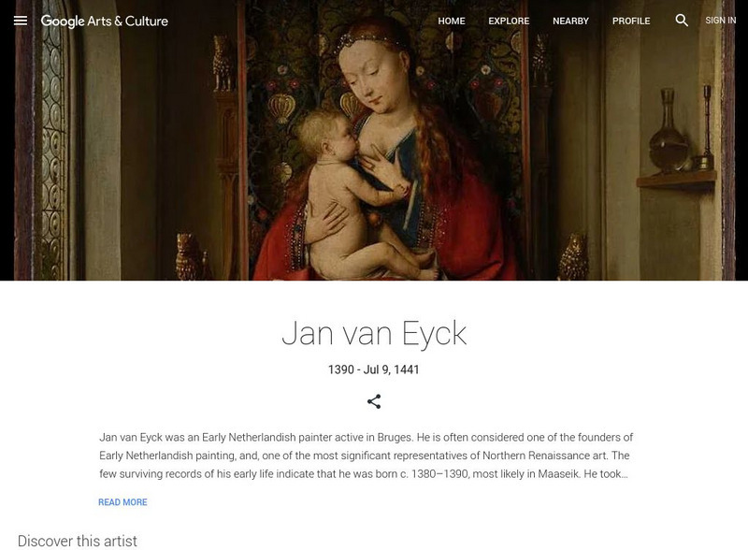
Task: Click the Discover this artist heading
Action: tap(78, 541)
